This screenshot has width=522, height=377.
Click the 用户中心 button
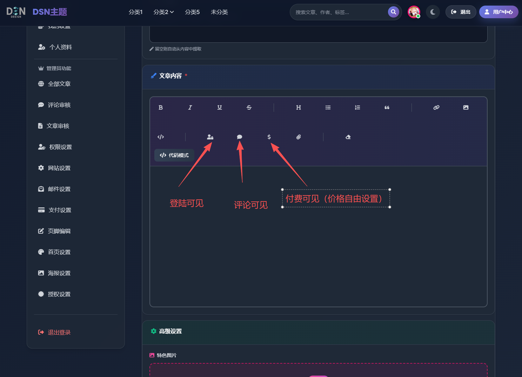[x=498, y=12]
